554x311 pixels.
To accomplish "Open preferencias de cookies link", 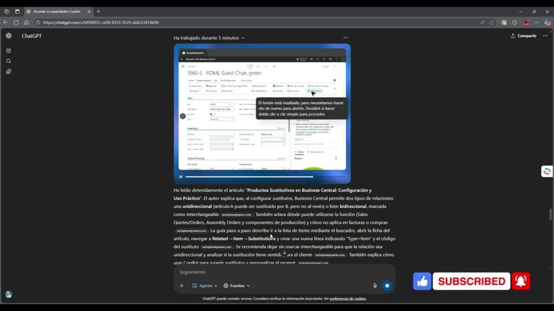I will click(x=348, y=299).
